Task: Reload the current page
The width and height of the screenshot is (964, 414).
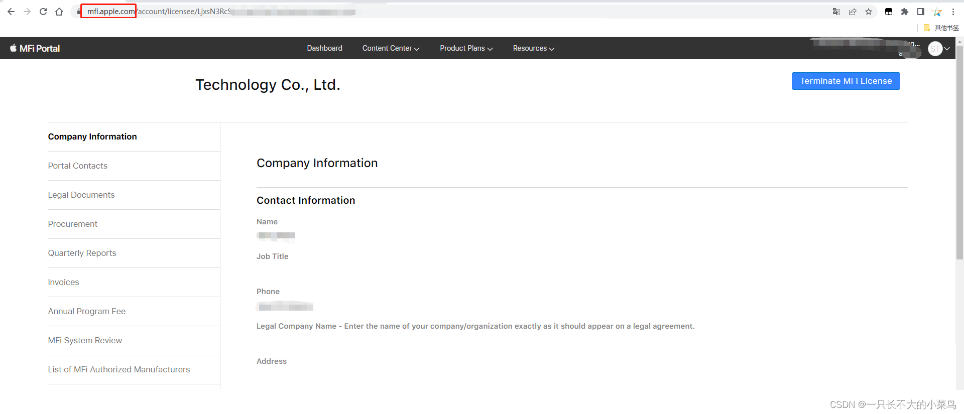Action: click(43, 12)
